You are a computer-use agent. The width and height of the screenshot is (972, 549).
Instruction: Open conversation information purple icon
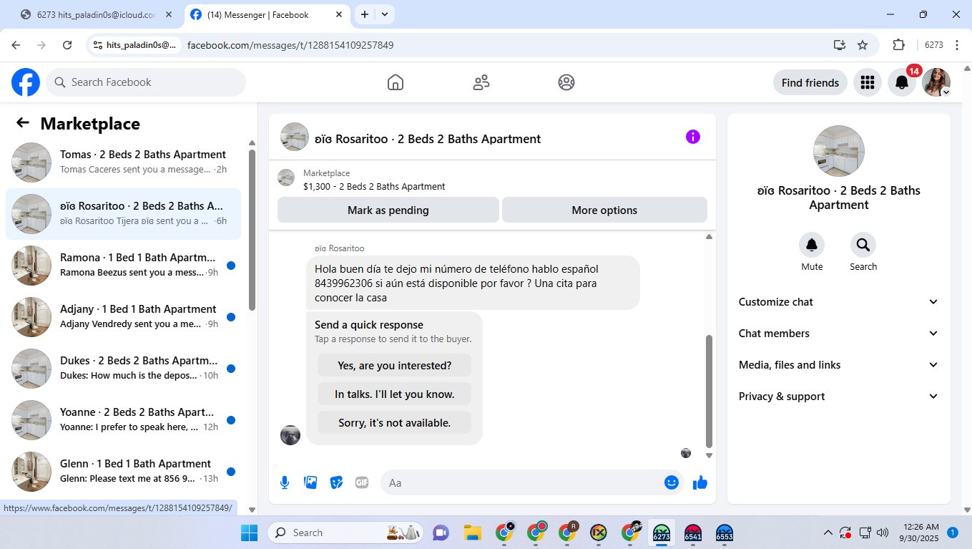click(x=693, y=137)
